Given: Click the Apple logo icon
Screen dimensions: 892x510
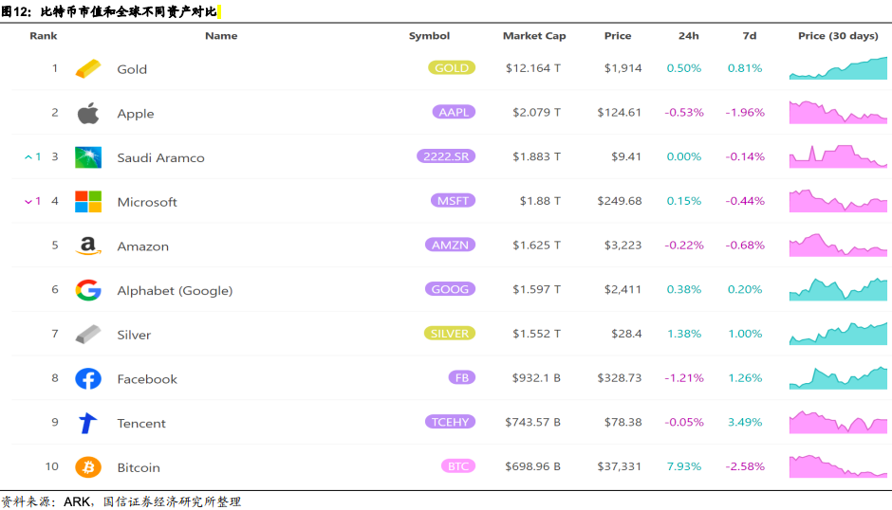Looking at the screenshot, I should point(88,113).
